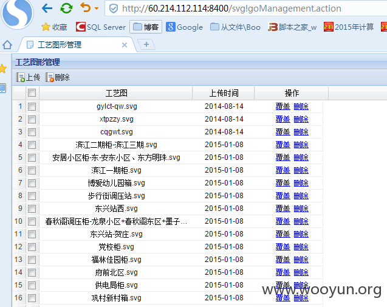Switch to the 工艺图形管理 tab

[x=60, y=45]
